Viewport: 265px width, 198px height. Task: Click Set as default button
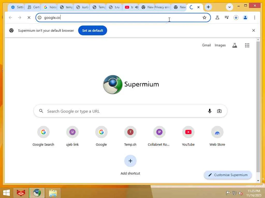point(93,30)
